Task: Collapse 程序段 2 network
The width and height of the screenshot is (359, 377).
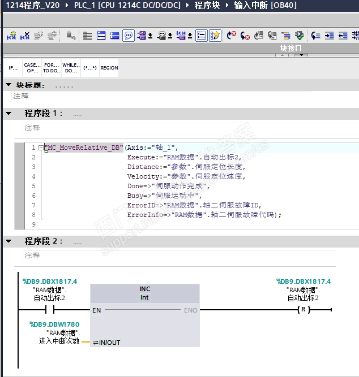Action: (8, 241)
